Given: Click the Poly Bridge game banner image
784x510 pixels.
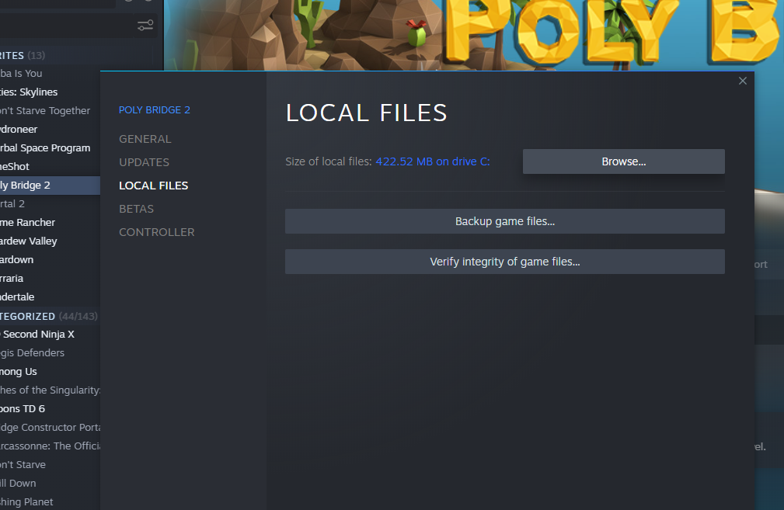Looking at the screenshot, I should pyautogui.click(x=474, y=35).
